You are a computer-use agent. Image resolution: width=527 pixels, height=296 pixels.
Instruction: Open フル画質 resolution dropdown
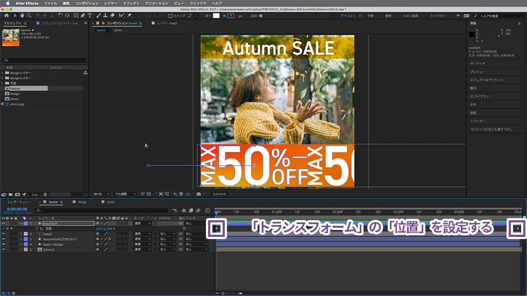(125, 194)
